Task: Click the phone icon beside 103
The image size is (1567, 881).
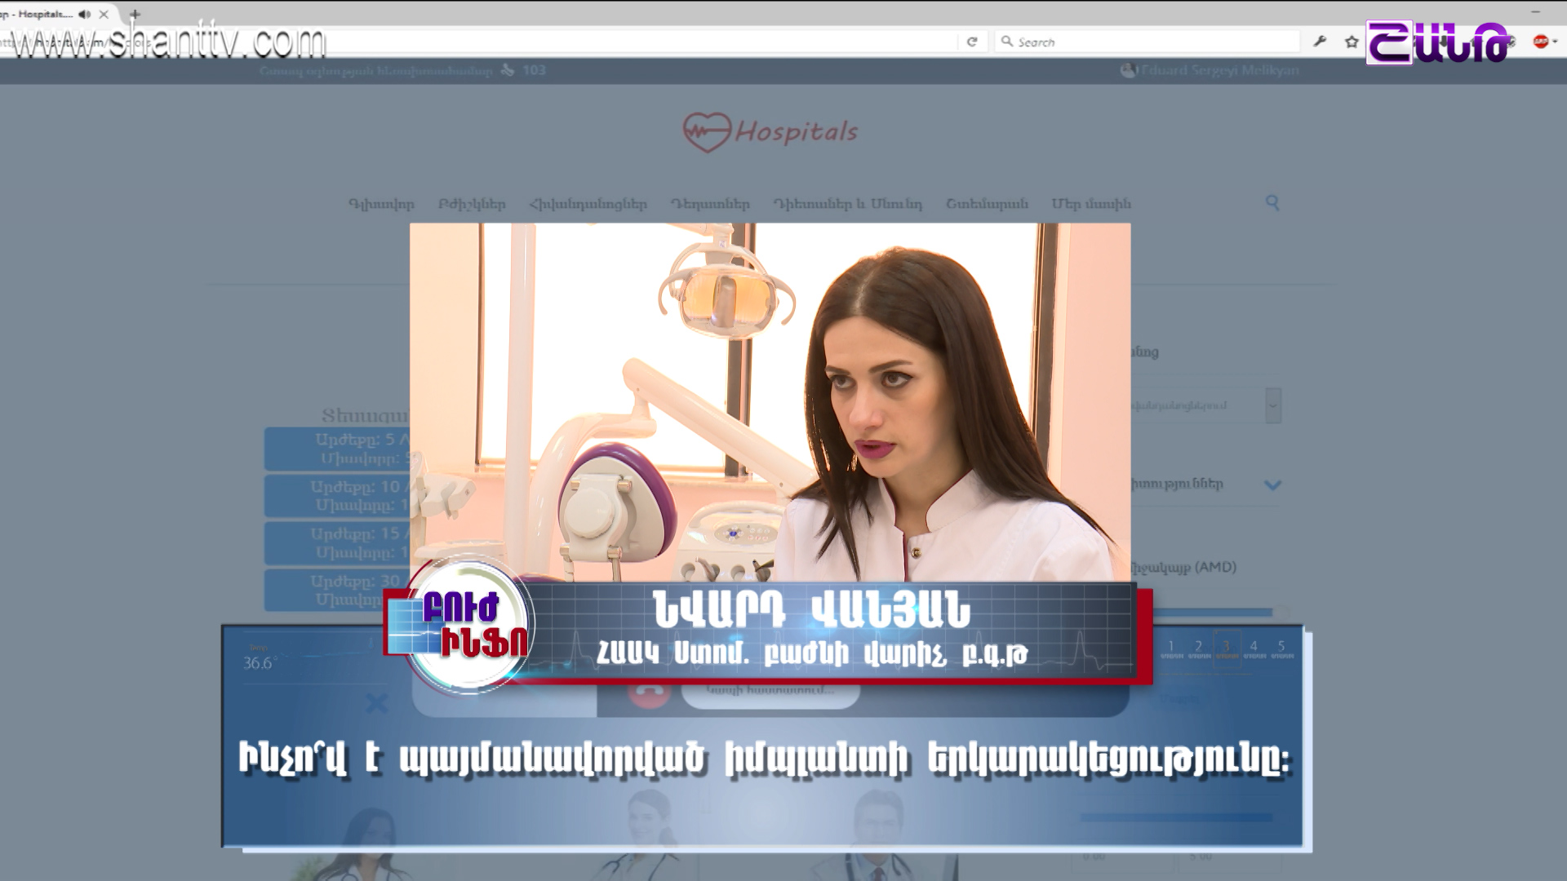Action: 508,70
